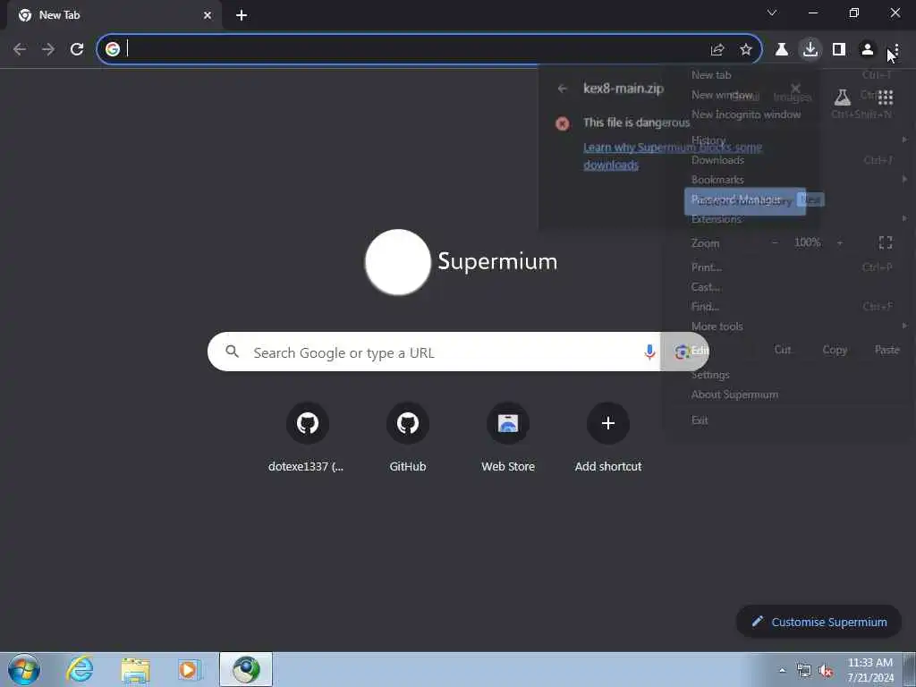Open the Experiments flask icon in toolbar
Viewport: 916px width, 687px height.
point(781,50)
